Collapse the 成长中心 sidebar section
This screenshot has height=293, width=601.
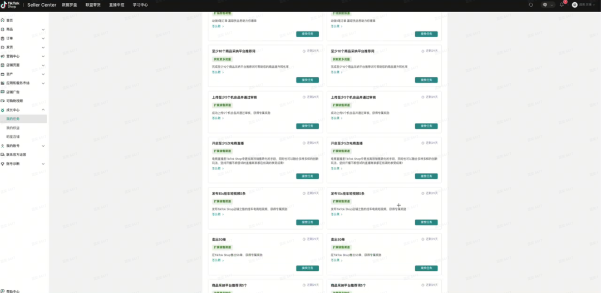pos(43,110)
